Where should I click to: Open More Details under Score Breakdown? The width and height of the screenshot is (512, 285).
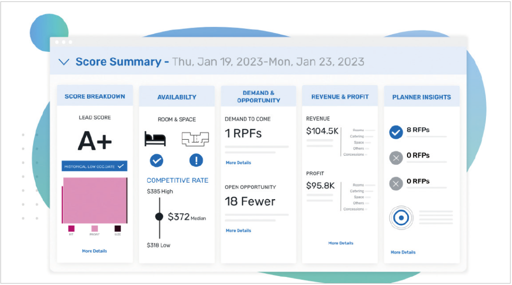(94, 251)
